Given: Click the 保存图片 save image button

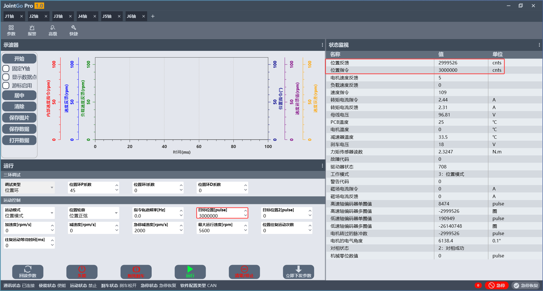Looking at the screenshot, I should pos(19,118).
